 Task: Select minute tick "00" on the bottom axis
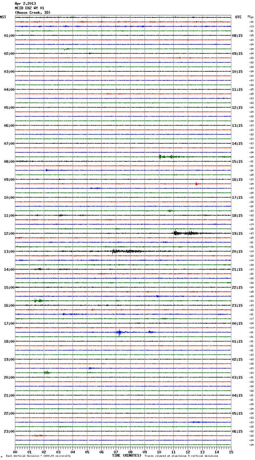coord(15,452)
